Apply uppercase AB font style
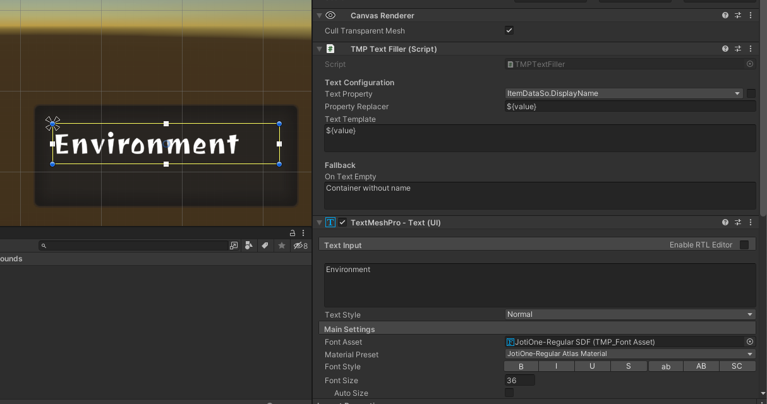Image resolution: width=767 pixels, height=404 pixels. (701, 366)
